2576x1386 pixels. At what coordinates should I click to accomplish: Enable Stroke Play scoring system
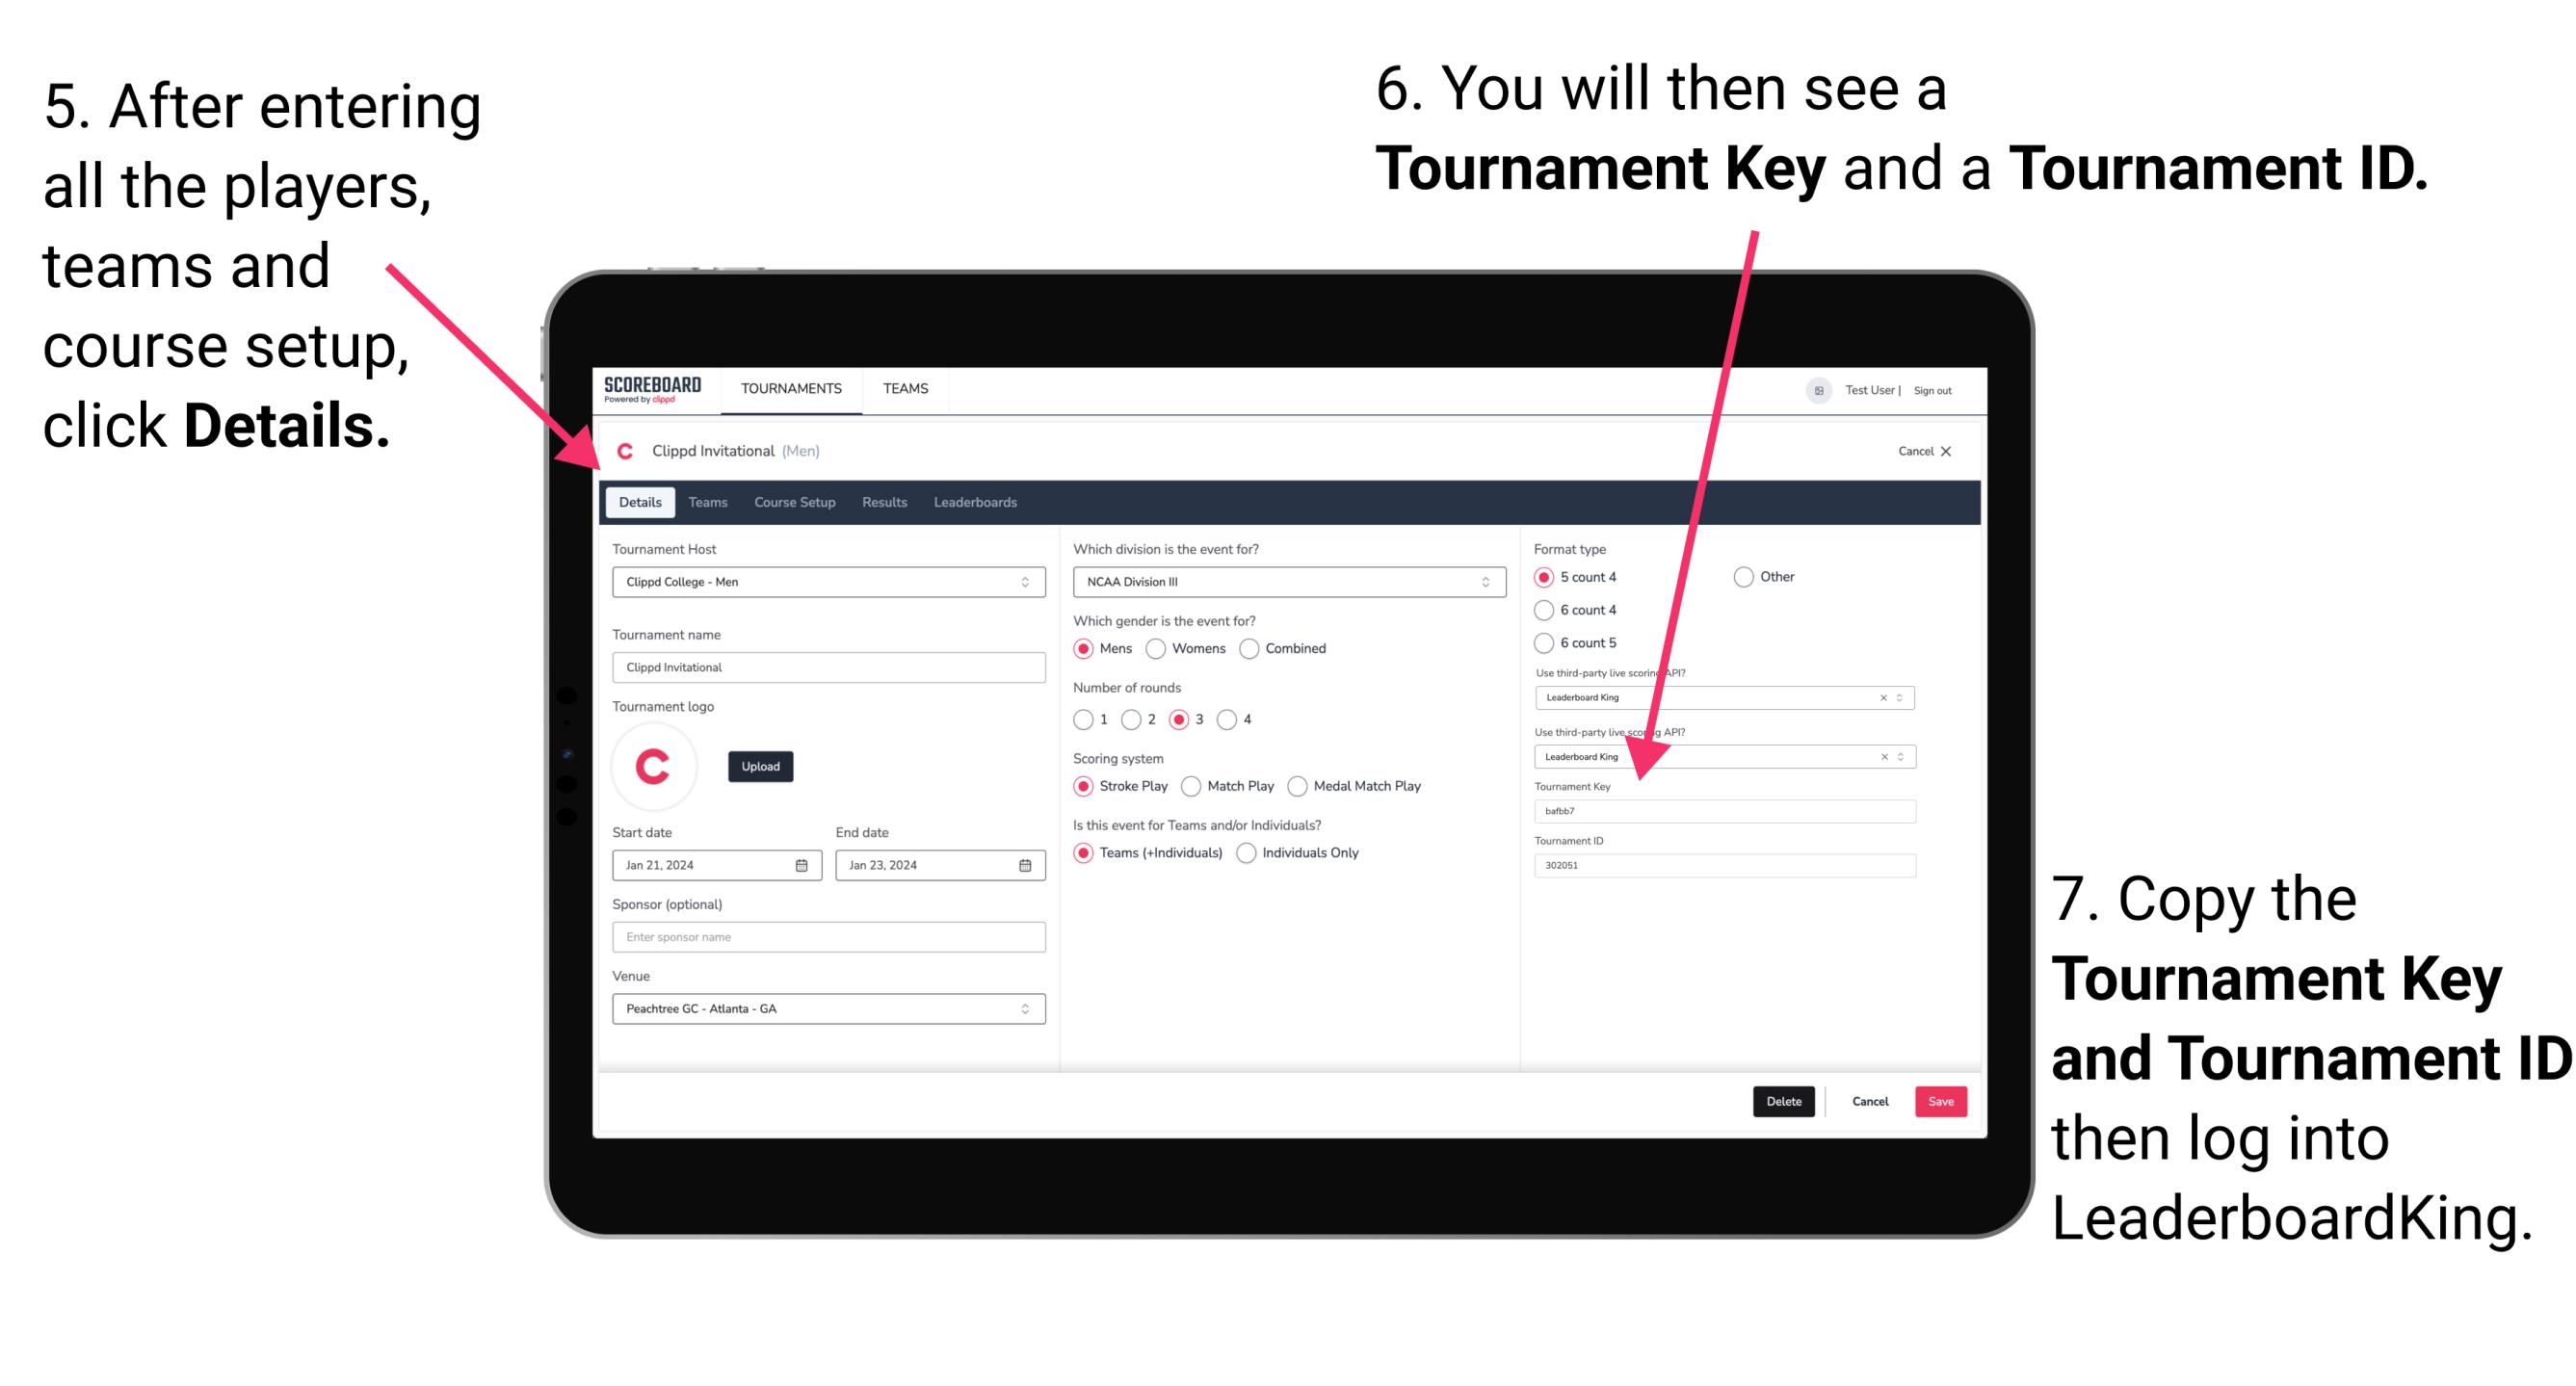[1084, 787]
